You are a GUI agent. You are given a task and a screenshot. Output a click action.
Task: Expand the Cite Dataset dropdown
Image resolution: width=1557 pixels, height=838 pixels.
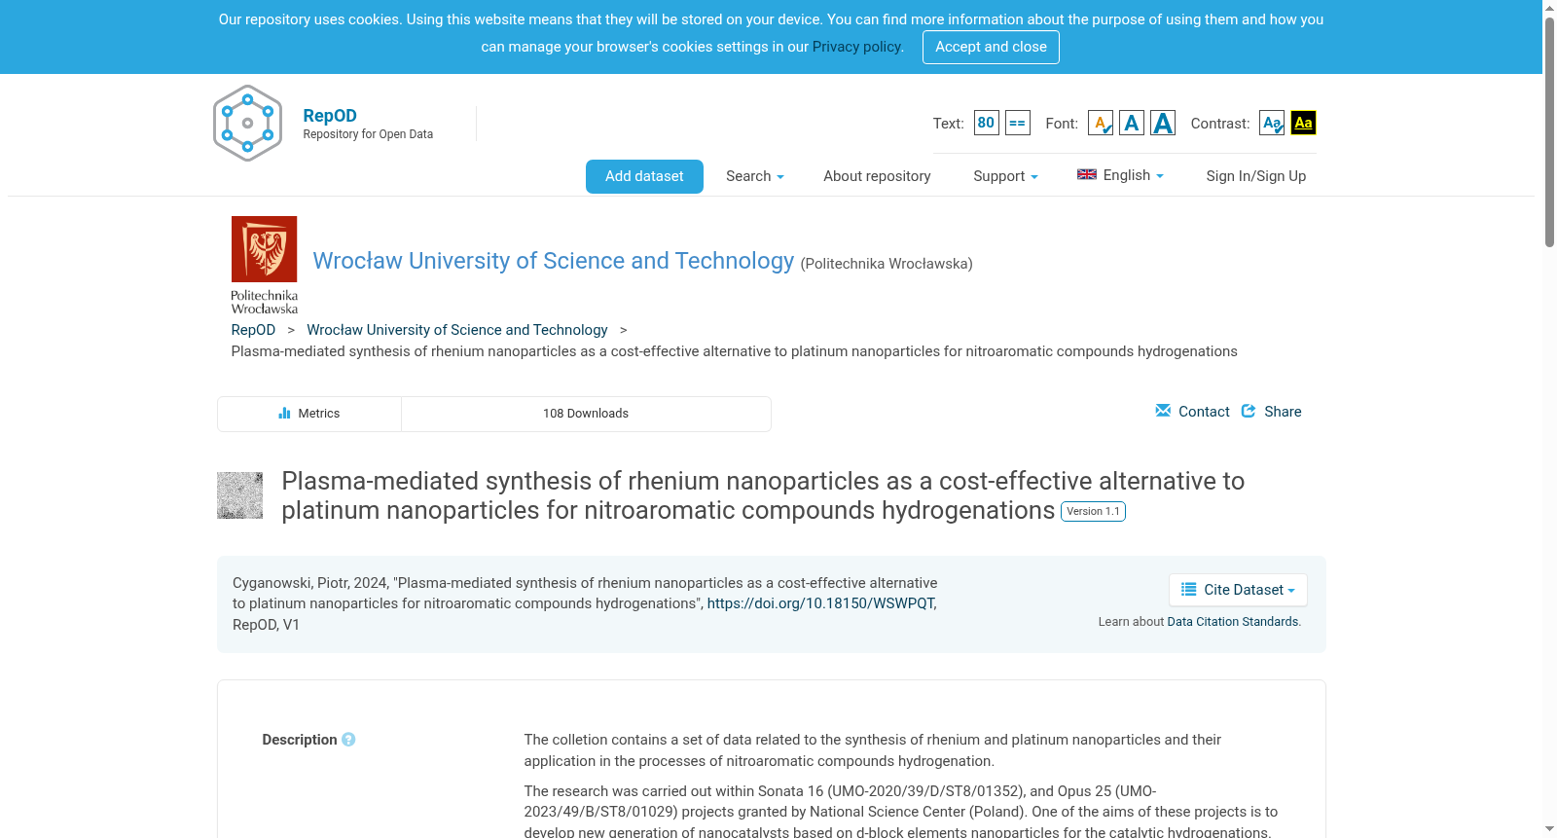(1238, 590)
